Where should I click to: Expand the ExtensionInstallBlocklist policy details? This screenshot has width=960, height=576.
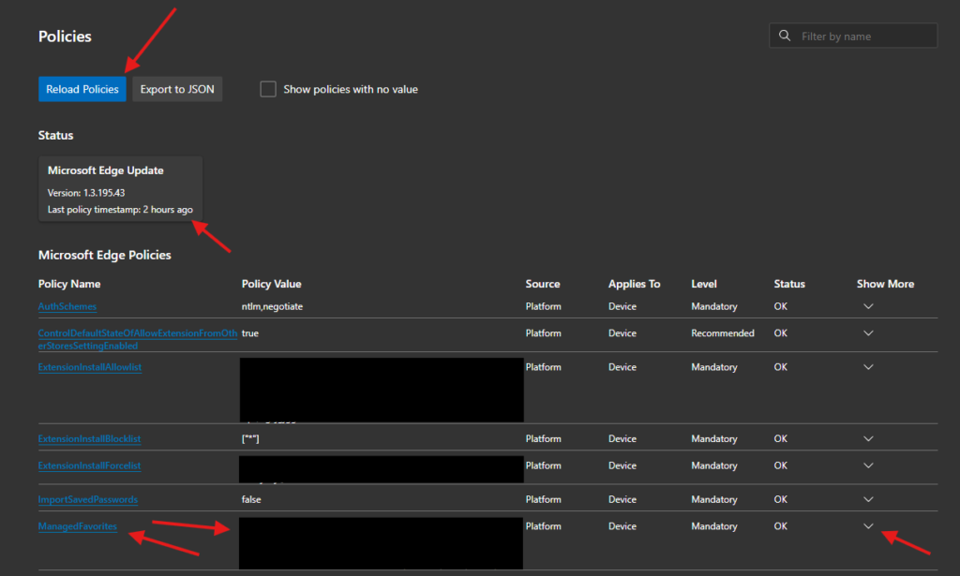(x=868, y=437)
